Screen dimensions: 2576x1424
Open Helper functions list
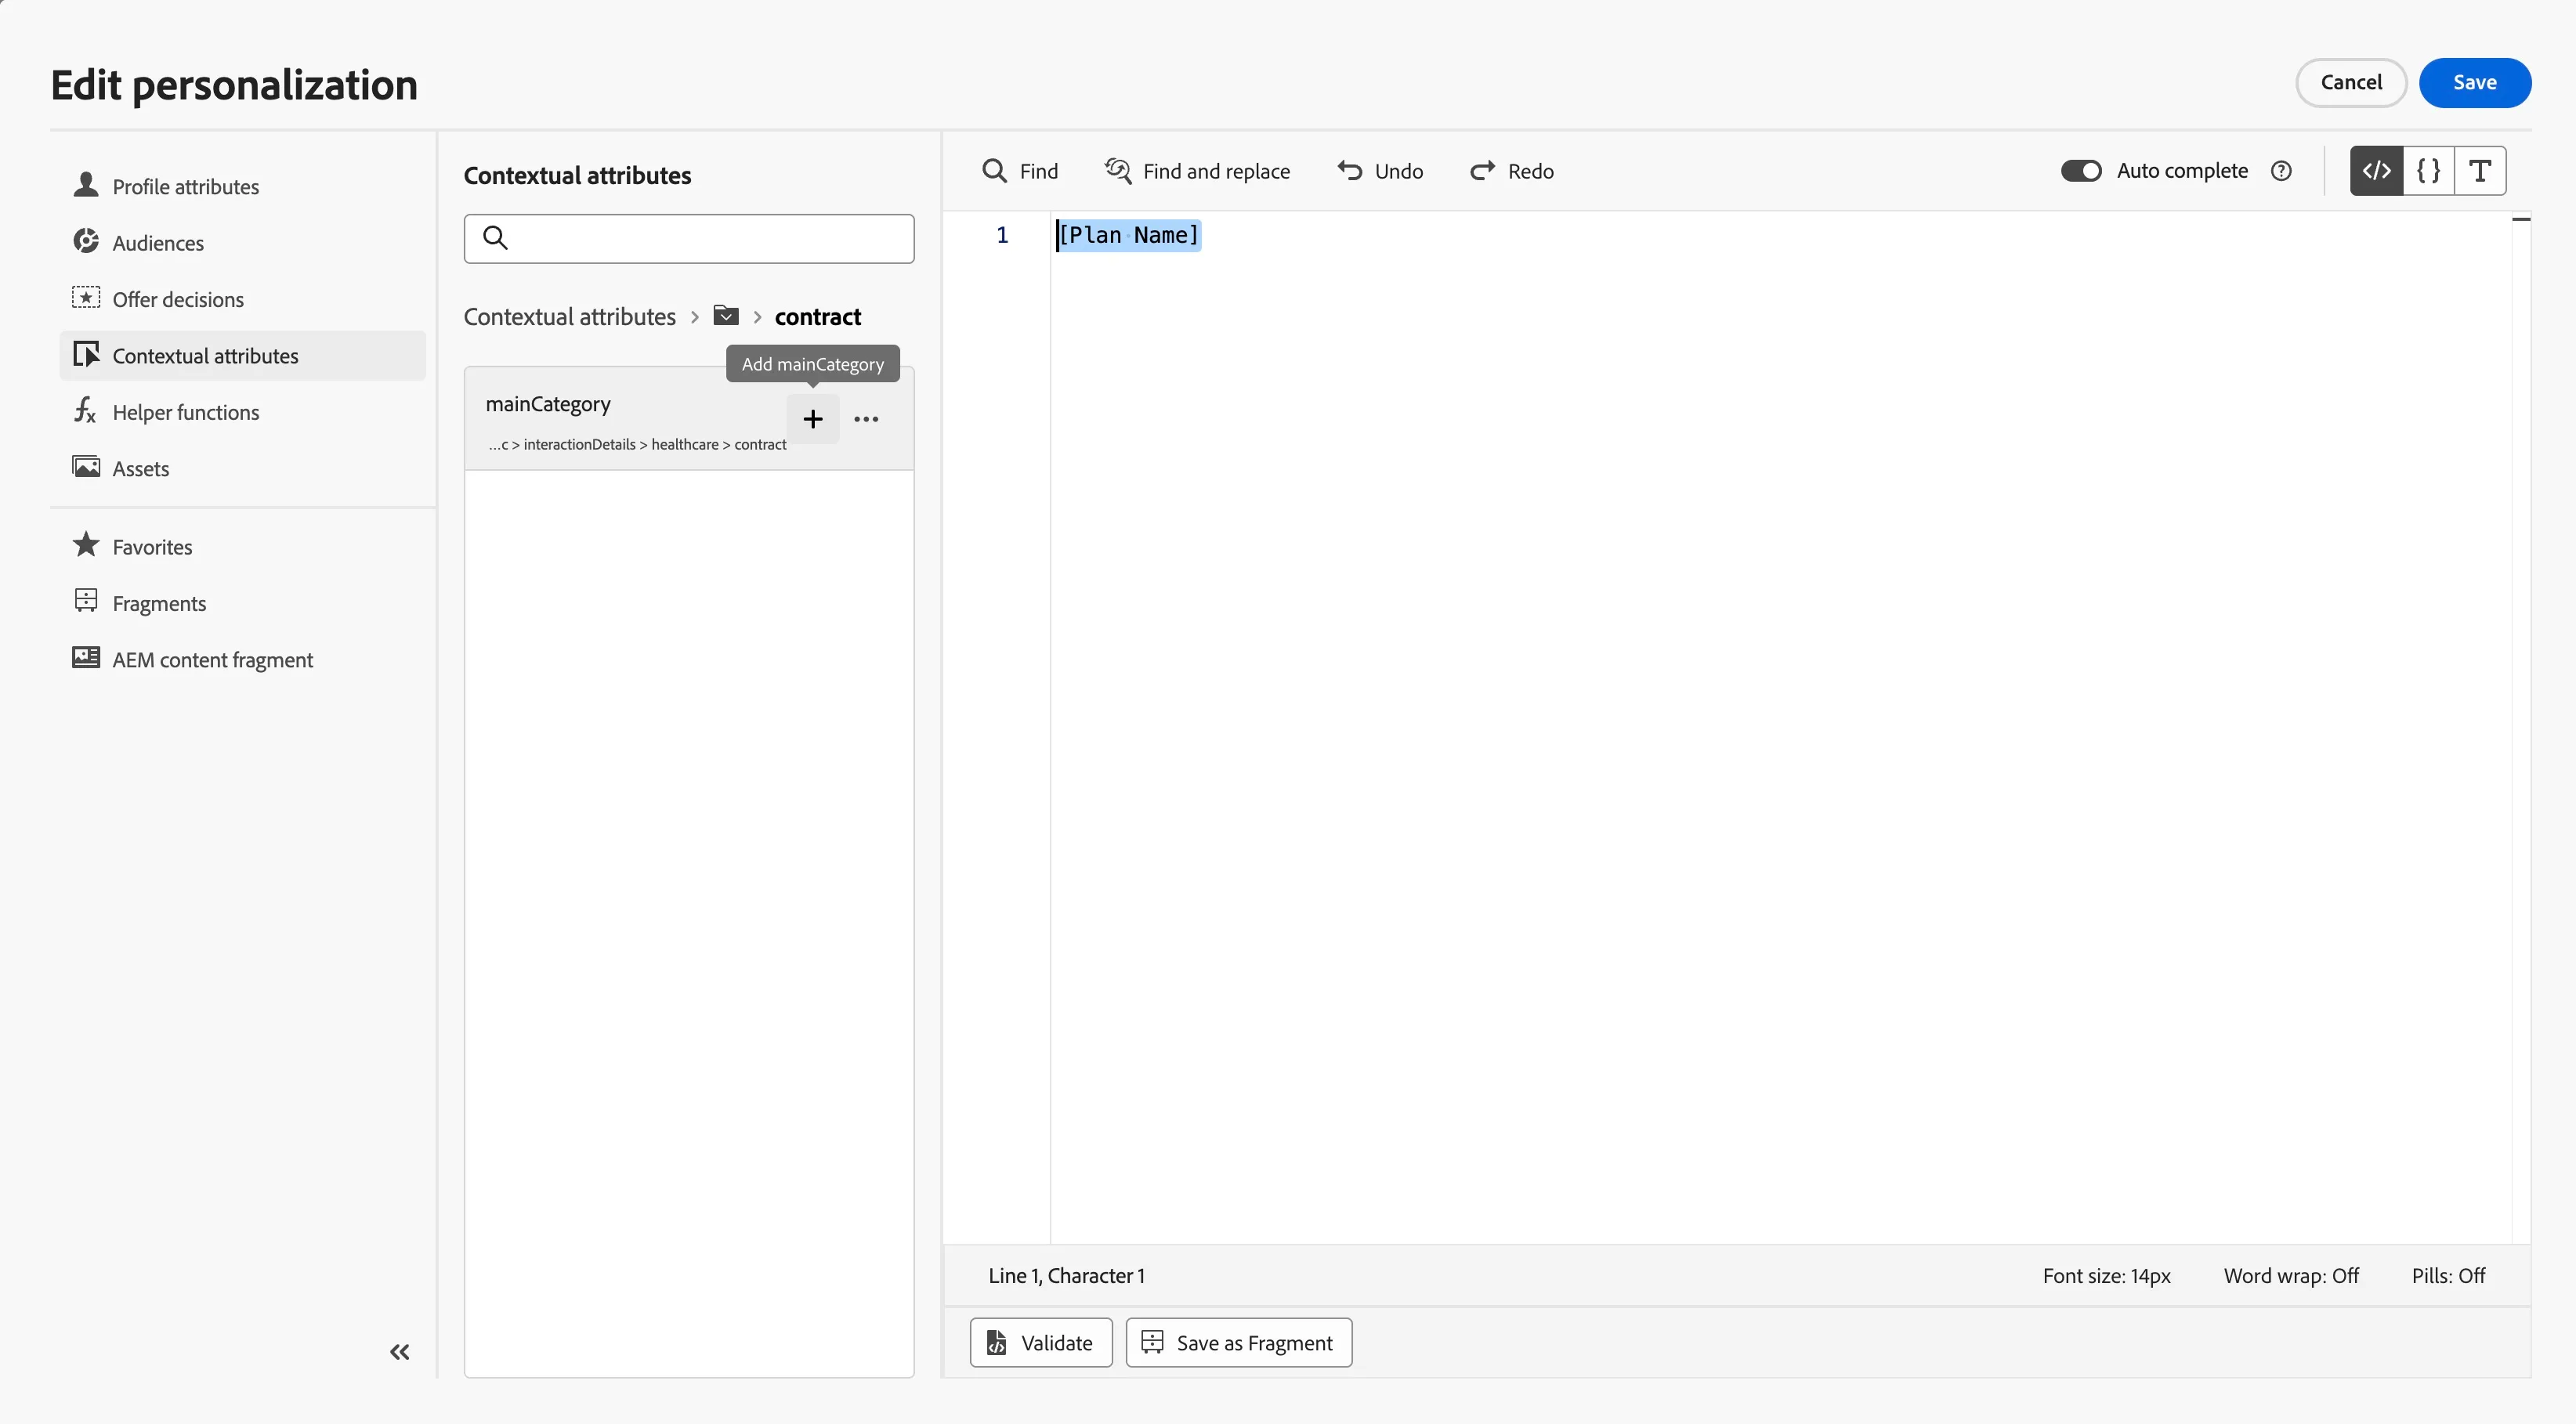point(185,412)
